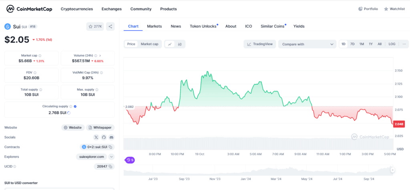Screen dimensions: 410x190
Task: Set chart range to 1D
Action: 344,44
